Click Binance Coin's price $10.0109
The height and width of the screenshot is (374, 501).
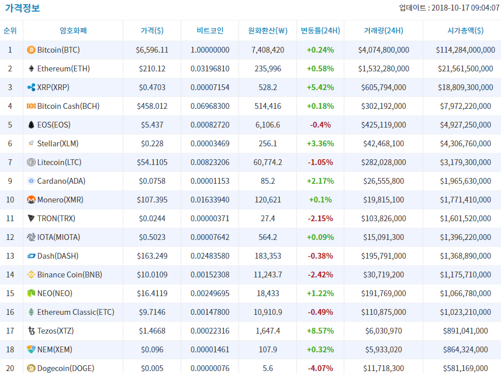pos(152,275)
